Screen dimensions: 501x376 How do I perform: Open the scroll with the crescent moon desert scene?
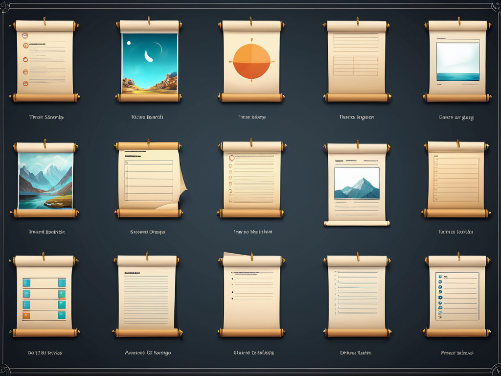pos(149,61)
